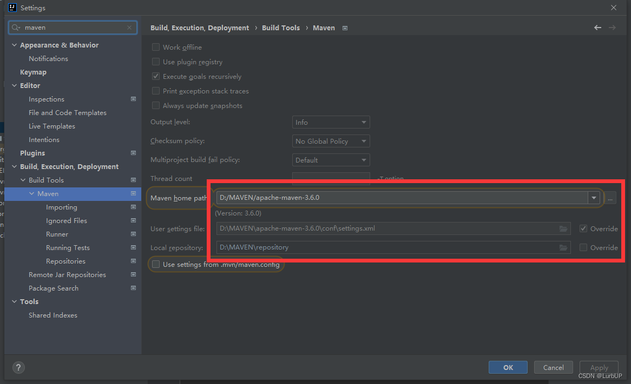Enable Use settings from .mvn/maven.config

(x=156, y=264)
